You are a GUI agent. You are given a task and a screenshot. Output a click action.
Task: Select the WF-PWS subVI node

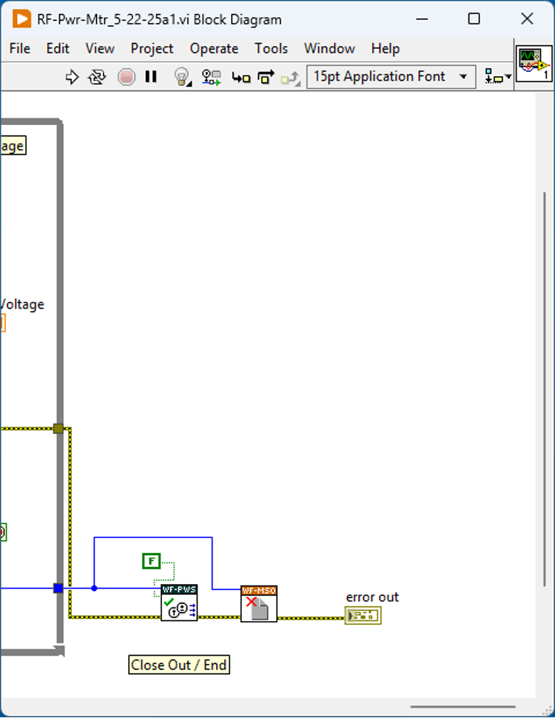pos(179,602)
